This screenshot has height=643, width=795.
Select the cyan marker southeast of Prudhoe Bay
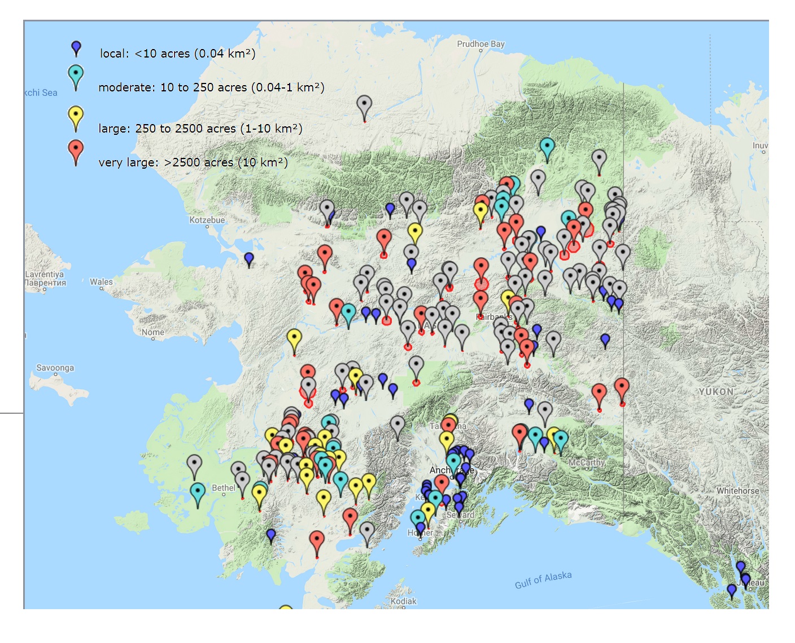pos(547,151)
